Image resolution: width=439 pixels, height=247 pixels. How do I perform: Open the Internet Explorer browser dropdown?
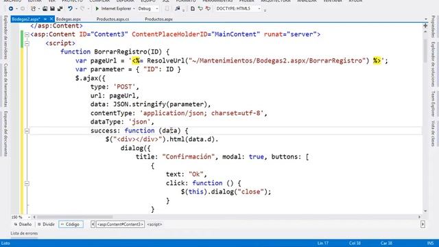134,9
